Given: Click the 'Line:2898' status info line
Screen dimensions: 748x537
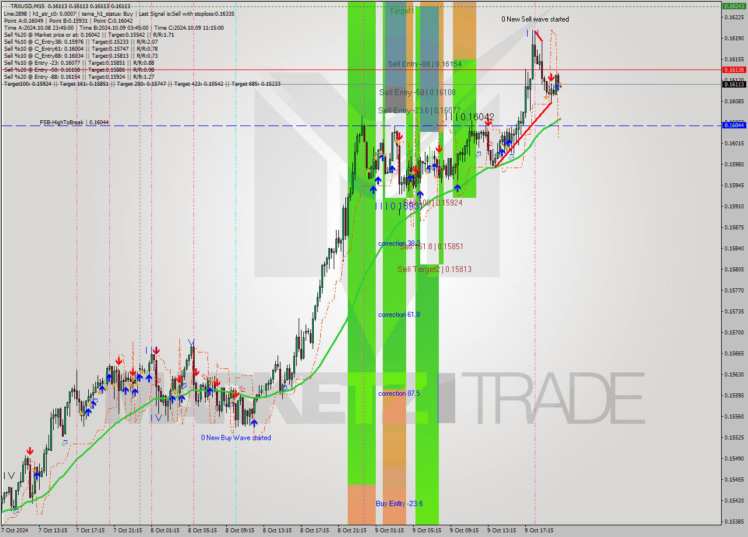Looking at the screenshot, I should 119,13.
